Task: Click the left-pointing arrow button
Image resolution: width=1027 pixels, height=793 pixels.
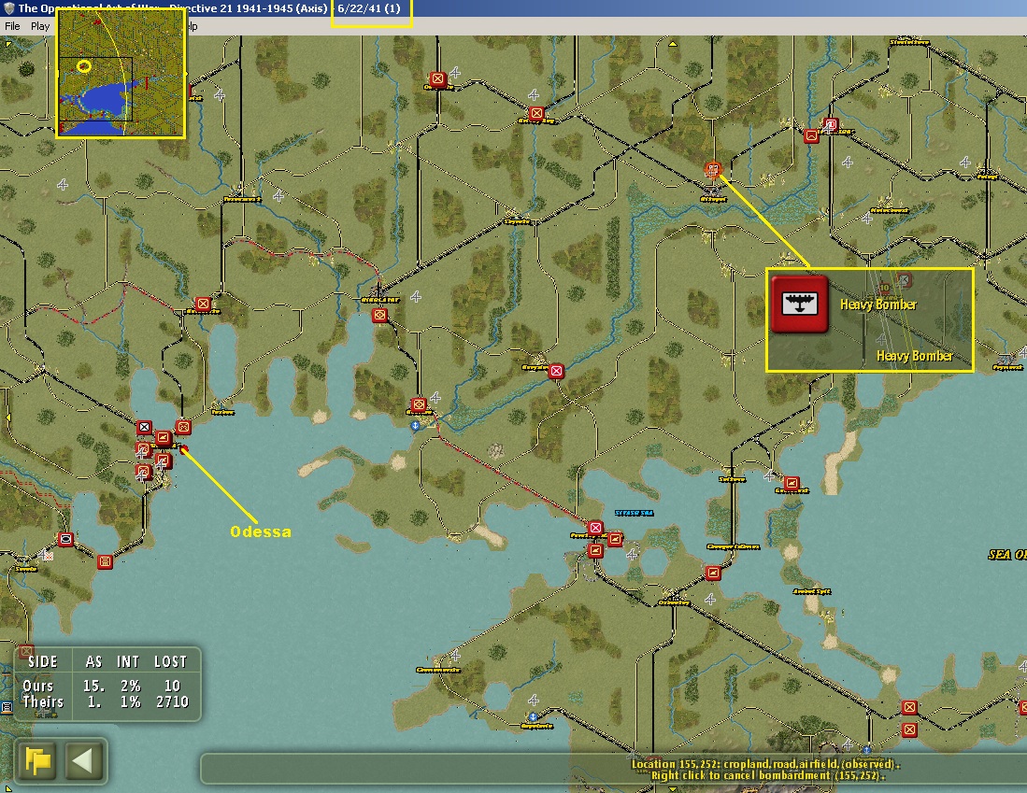Action: click(x=84, y=761)
